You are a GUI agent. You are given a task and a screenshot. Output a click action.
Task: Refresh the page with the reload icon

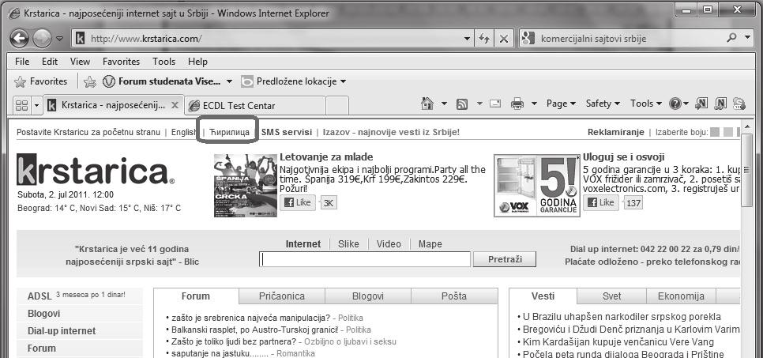pos(483,39)
